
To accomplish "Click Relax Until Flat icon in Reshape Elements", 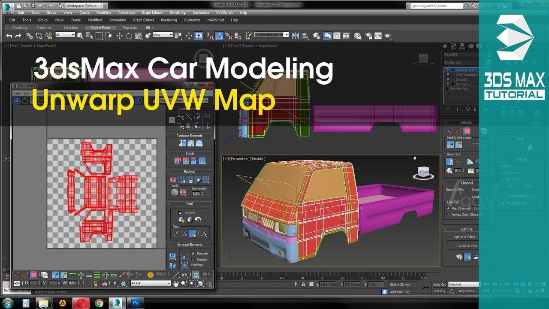I will (191, 143).
